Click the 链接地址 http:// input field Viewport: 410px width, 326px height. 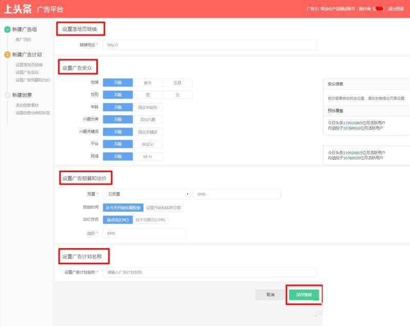click(x=209, y=45)
